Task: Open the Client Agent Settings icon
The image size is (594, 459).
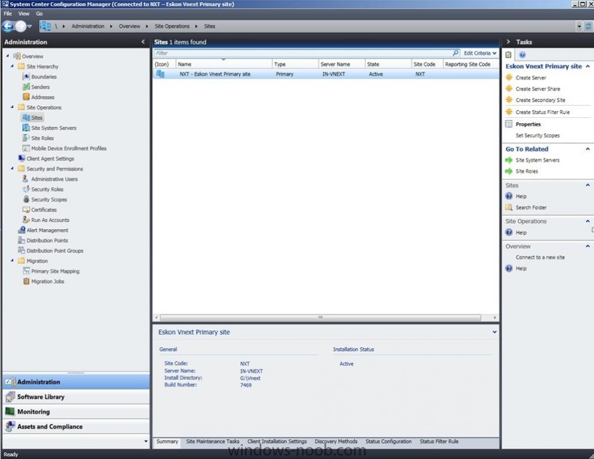Action: click(22, 158)
